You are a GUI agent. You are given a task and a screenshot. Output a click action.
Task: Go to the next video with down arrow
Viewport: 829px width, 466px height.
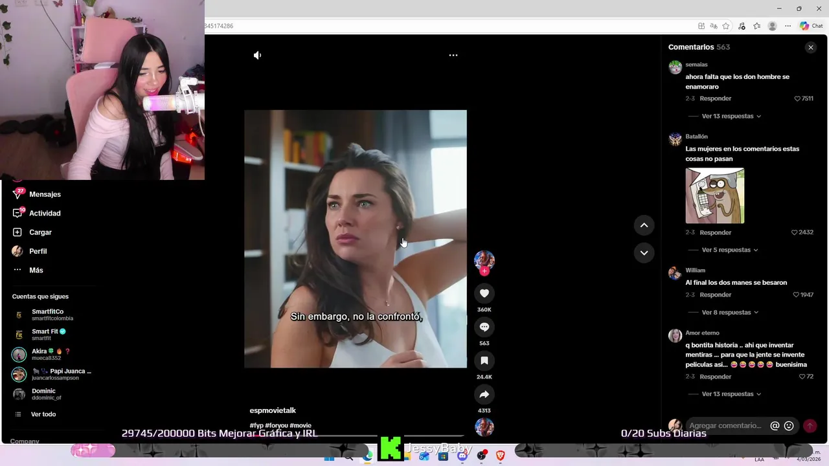(x=644, y=253)
